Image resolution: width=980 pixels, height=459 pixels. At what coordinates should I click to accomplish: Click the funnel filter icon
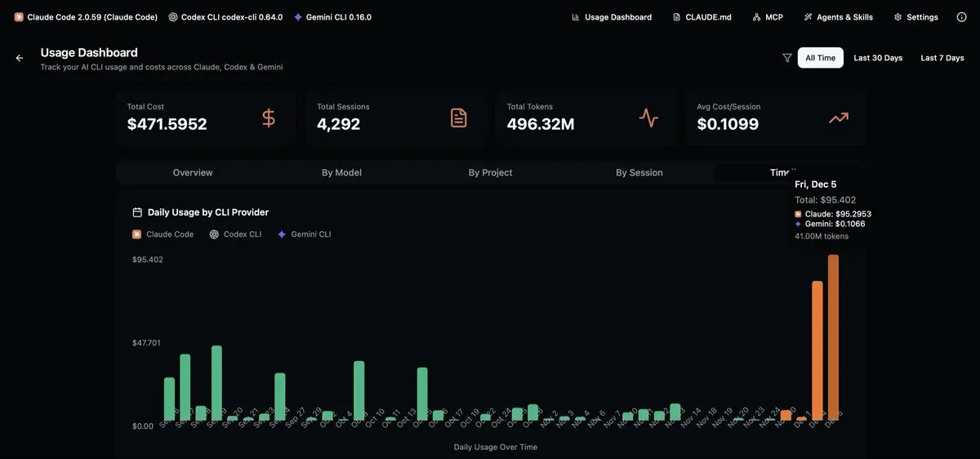click(x=787, y=58)
